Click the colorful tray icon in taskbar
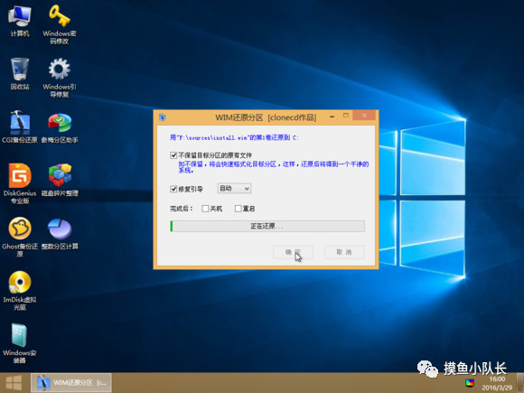Screen dimensions: 524x393 470,383
